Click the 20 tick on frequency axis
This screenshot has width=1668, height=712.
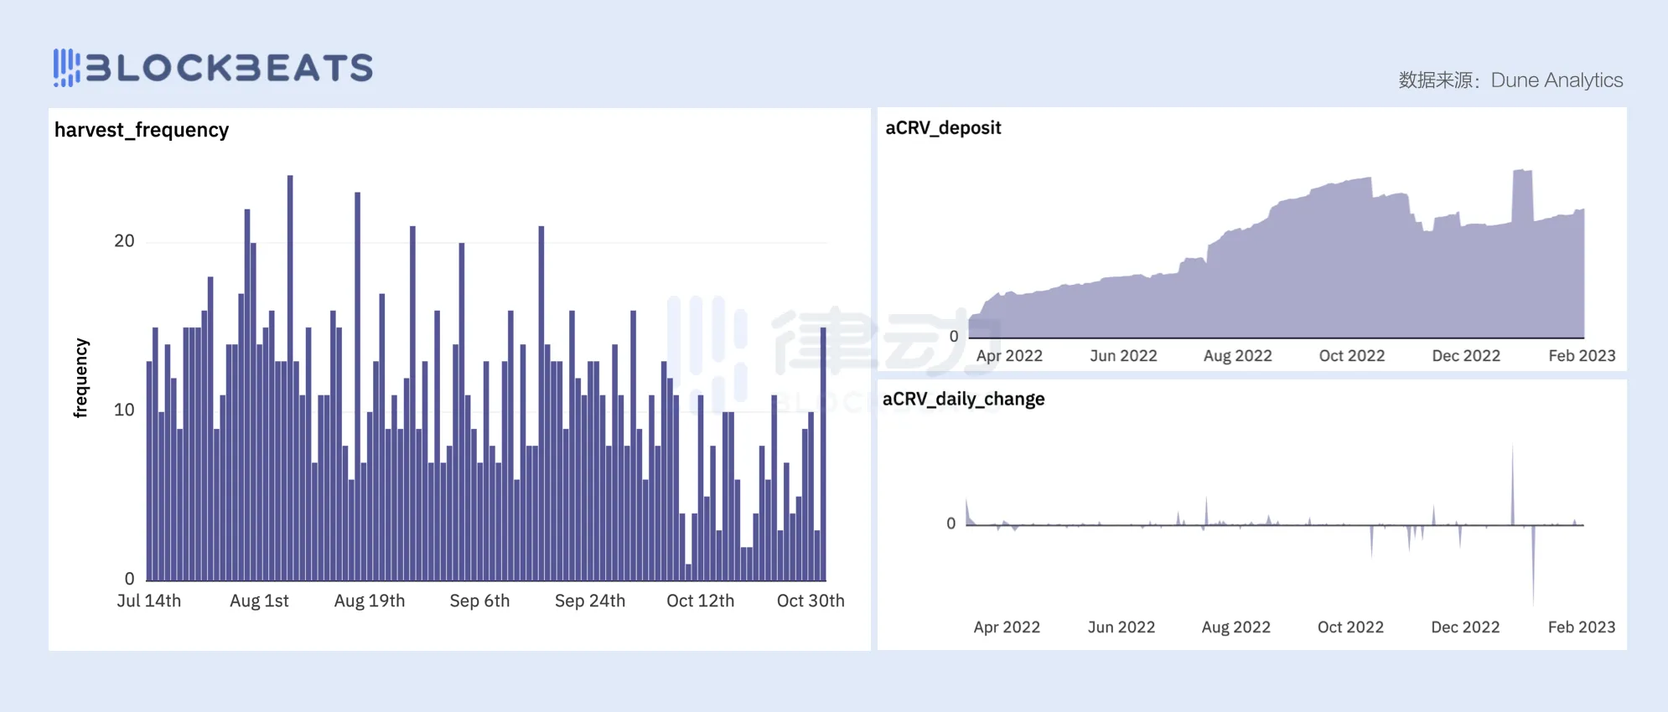tap(124, 241)
